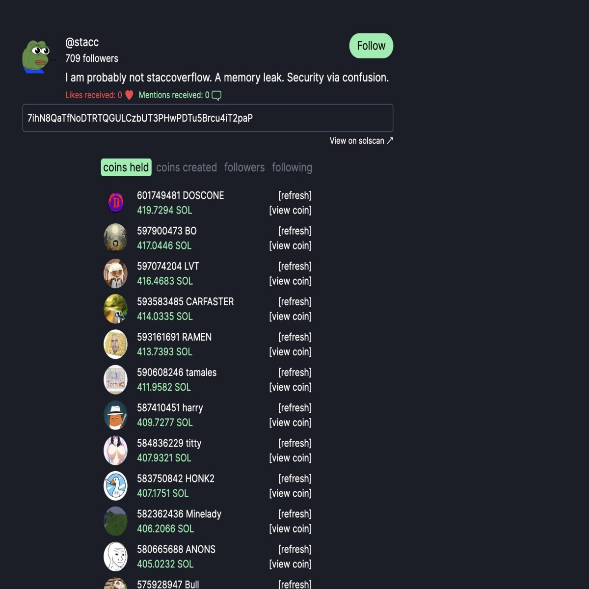
Task: Click the ANONS wojak coin icon
Action: (116, 557)
